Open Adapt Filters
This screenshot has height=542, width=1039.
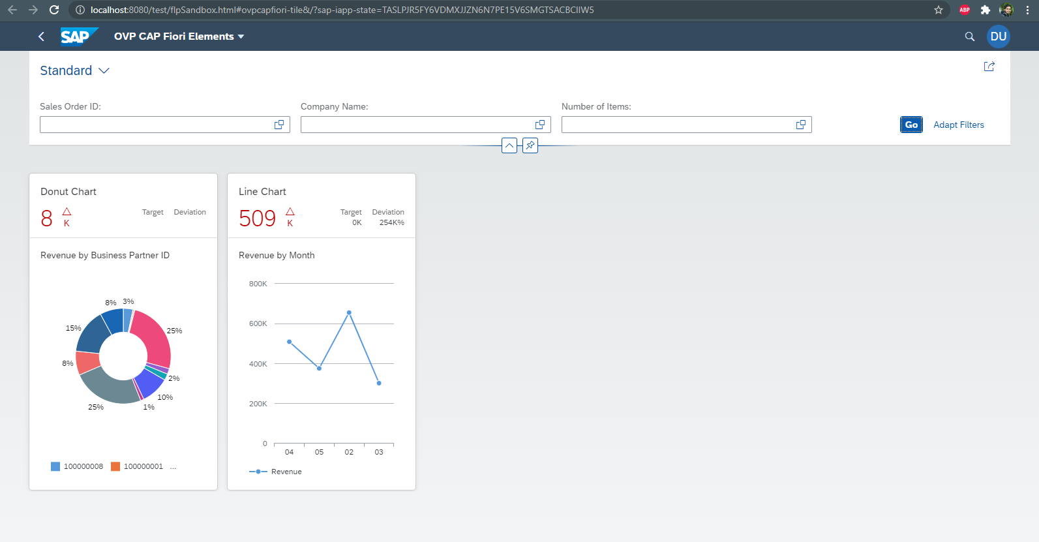tap(958, 125)
